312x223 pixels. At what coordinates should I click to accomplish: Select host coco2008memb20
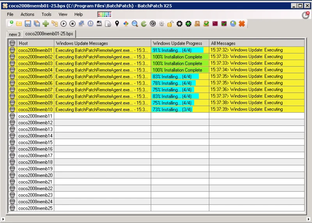point(35,175)
